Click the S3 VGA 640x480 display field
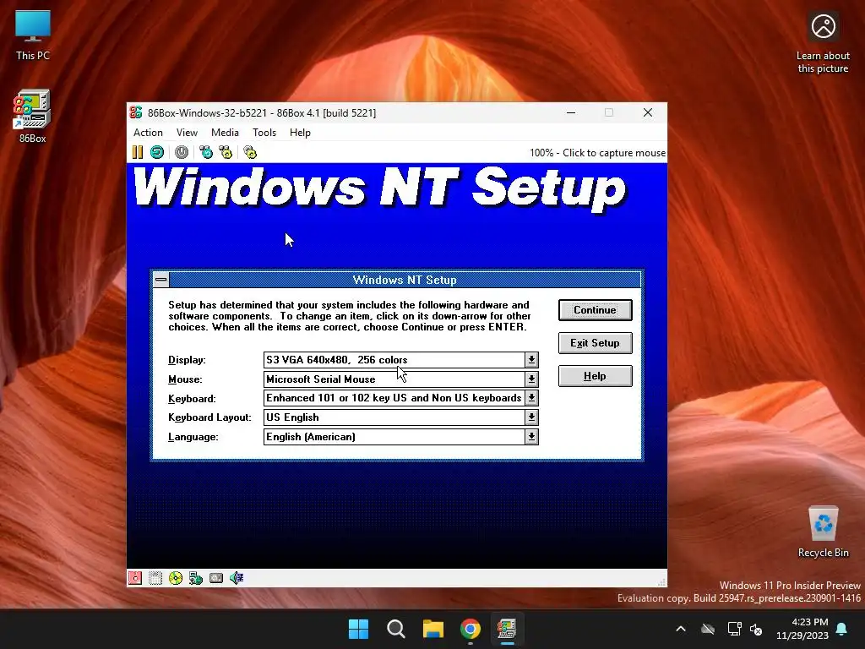Viewport: 865px width, 649px height. [x=394, y=360]
